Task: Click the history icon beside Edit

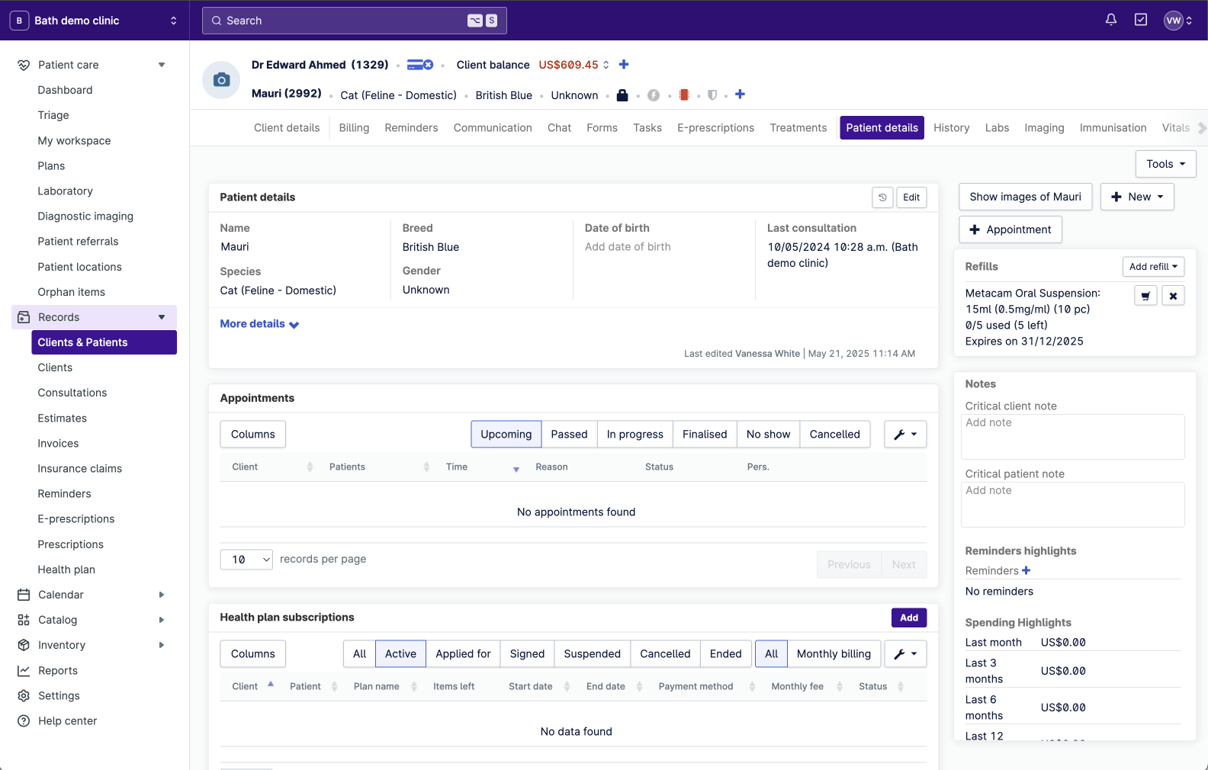Action: [882, 197]
